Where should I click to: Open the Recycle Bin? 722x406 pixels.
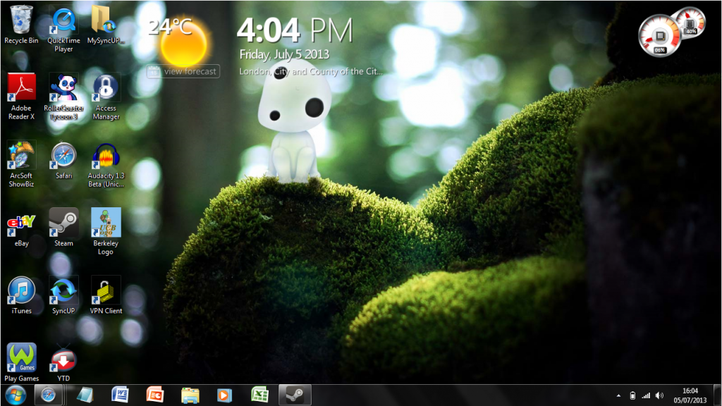click(21, 21)
